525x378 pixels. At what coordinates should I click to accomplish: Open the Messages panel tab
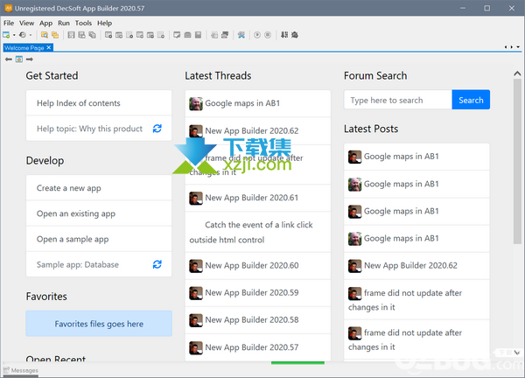click(x=21, y=370)
